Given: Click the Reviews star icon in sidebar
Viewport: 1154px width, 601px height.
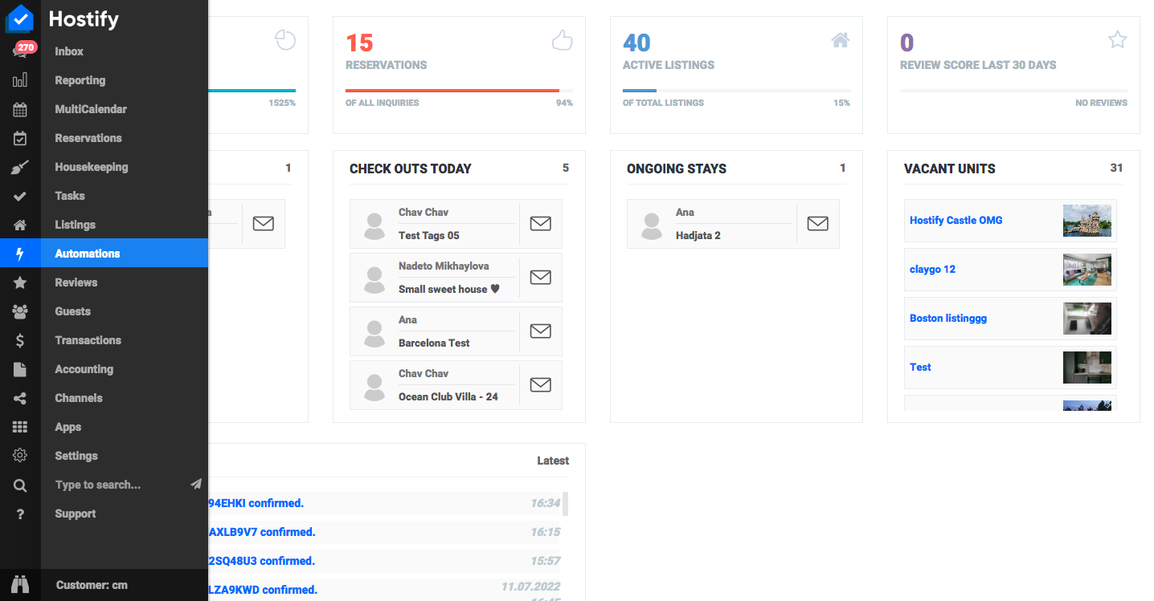Looking at the screenshot, I should click(20, 282).
